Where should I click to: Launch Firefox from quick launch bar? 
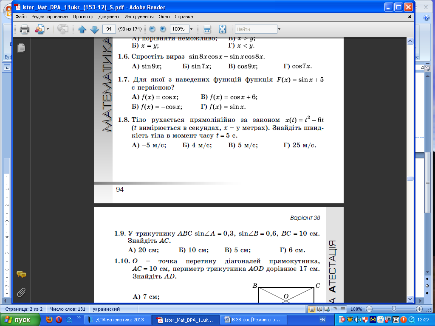[x=49, y=320]
